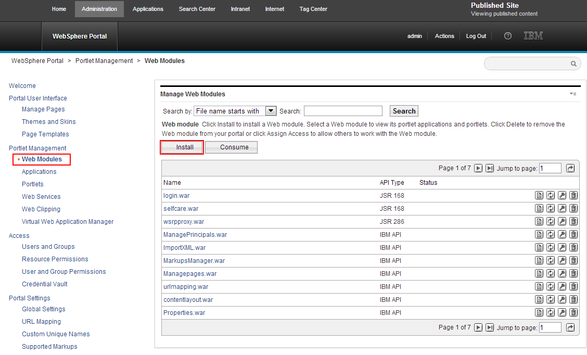This screenshot has width=587, height=355.
Task: Click go arrow beside bottom Jump to page
Action: pos(570,327)
